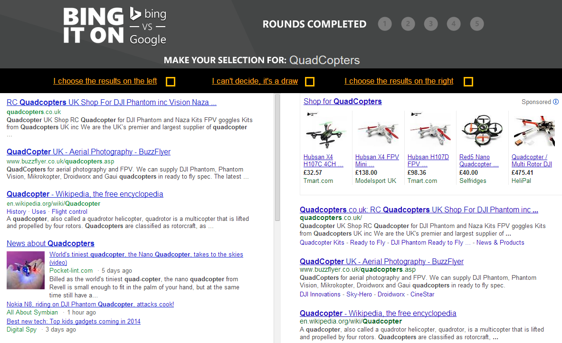
Task: Open Wikipedia 'Flight control' sublink
Action: (x=69, y=211)
